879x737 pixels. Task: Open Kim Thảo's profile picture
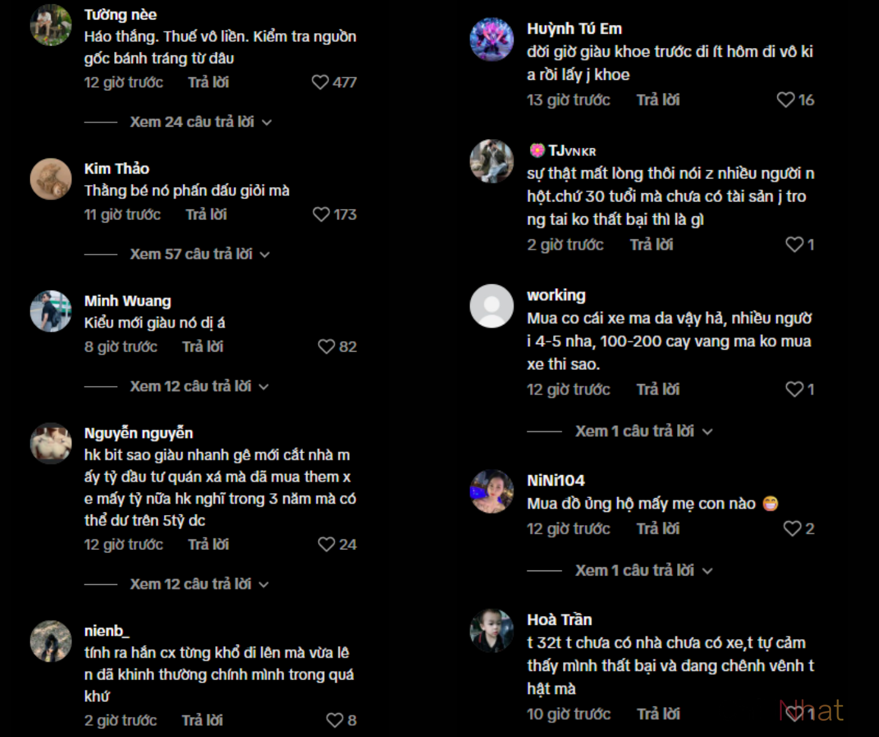click(51, 179)
